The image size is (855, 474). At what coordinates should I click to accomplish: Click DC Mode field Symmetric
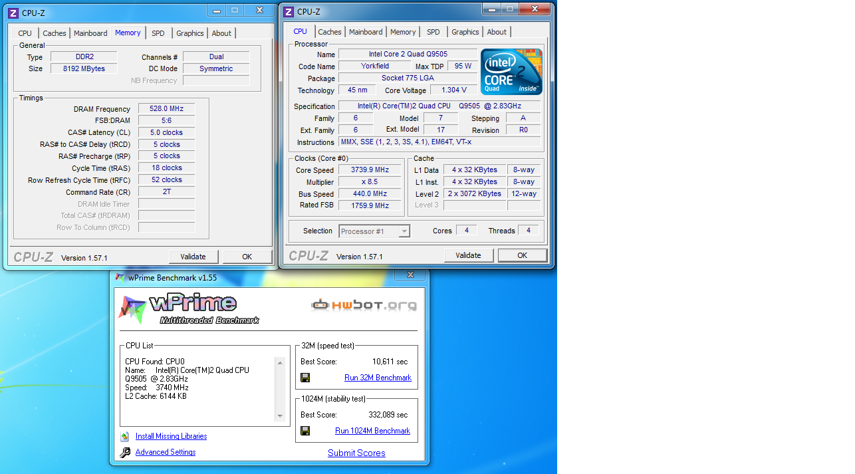pyautogui.click(x=216, y=68)
